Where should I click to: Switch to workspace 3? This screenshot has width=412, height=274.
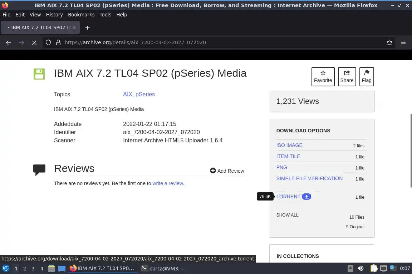click(33, 269)
